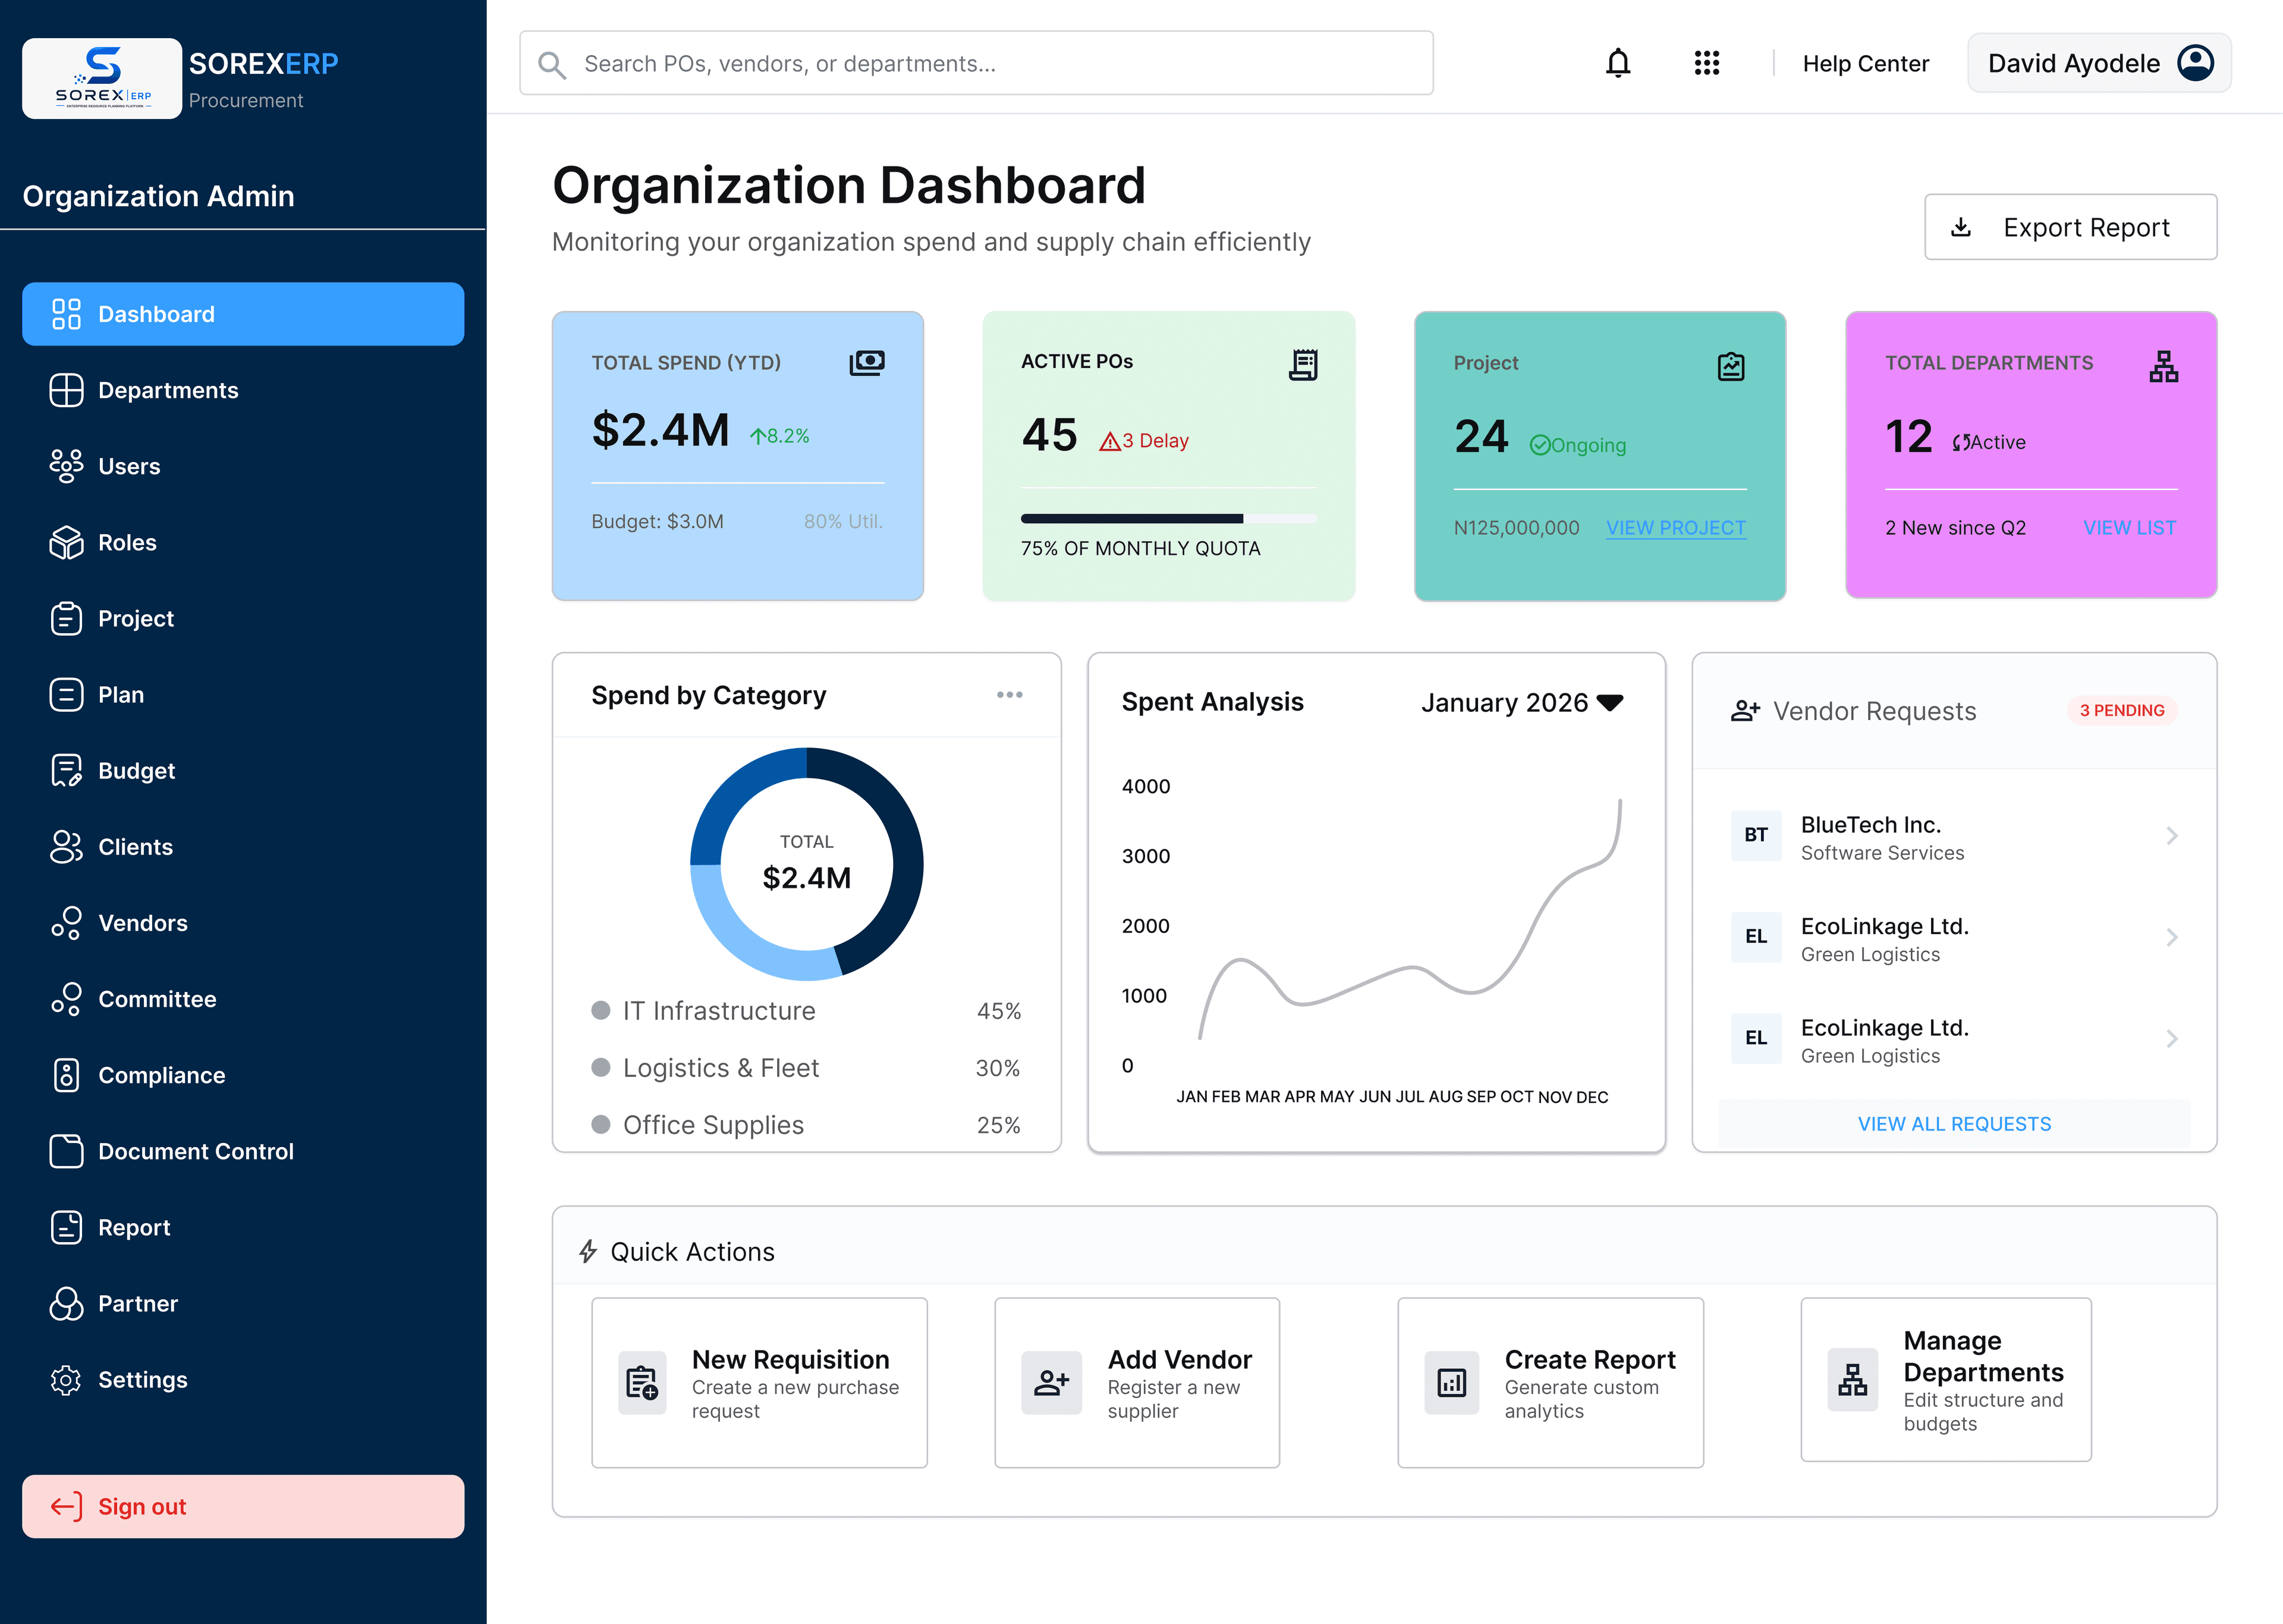Open Clients in the sidebar
The image size is (2283, 1624).
pyautogui.click(x=243, y=846)
